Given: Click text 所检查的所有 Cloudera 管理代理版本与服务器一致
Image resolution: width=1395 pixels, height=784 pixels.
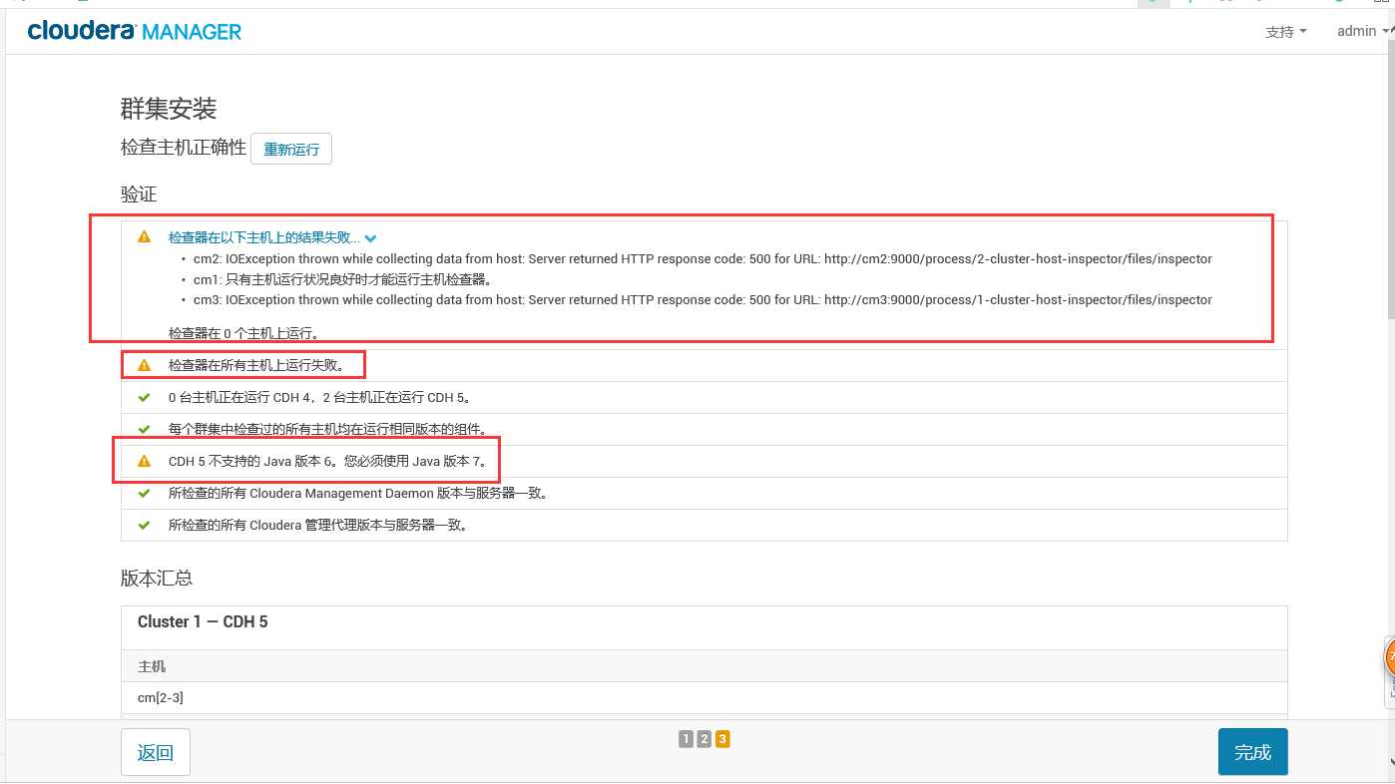Looking at the screenshot, I should [x=318, y=525].
